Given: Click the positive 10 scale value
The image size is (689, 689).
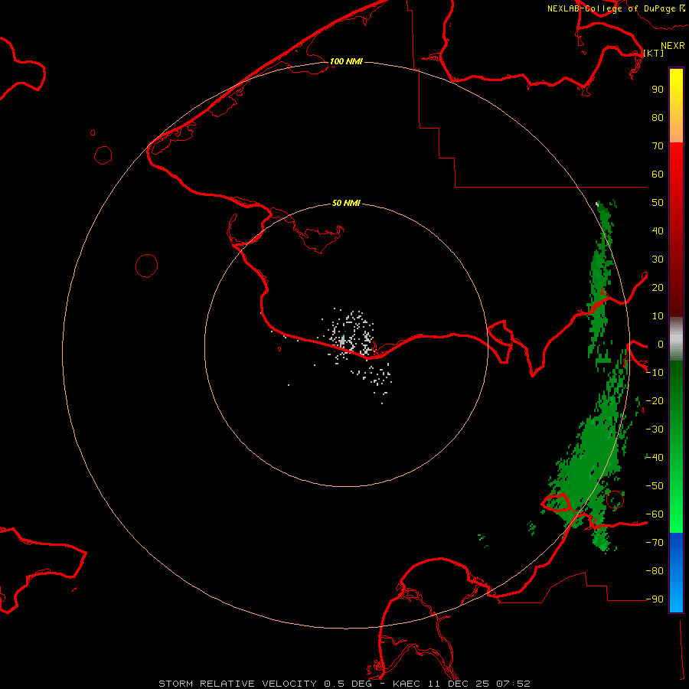Looking at the screenshot, I should [x=658, y=316].
